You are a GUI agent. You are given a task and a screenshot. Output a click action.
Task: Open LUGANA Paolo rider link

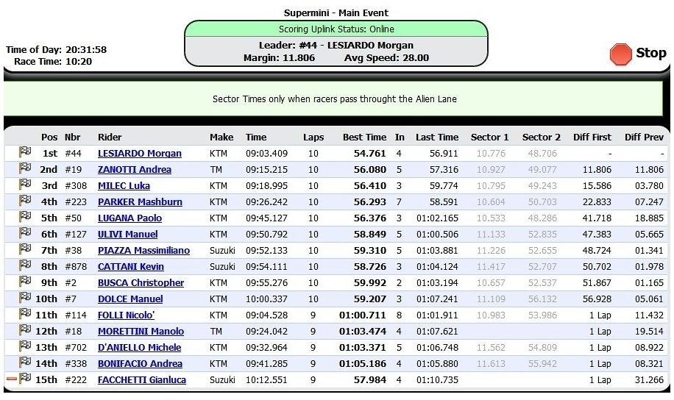[x=130, y=218]
